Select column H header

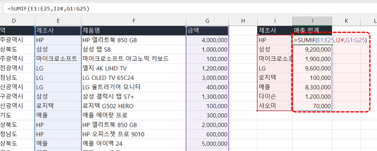point(243,21)
